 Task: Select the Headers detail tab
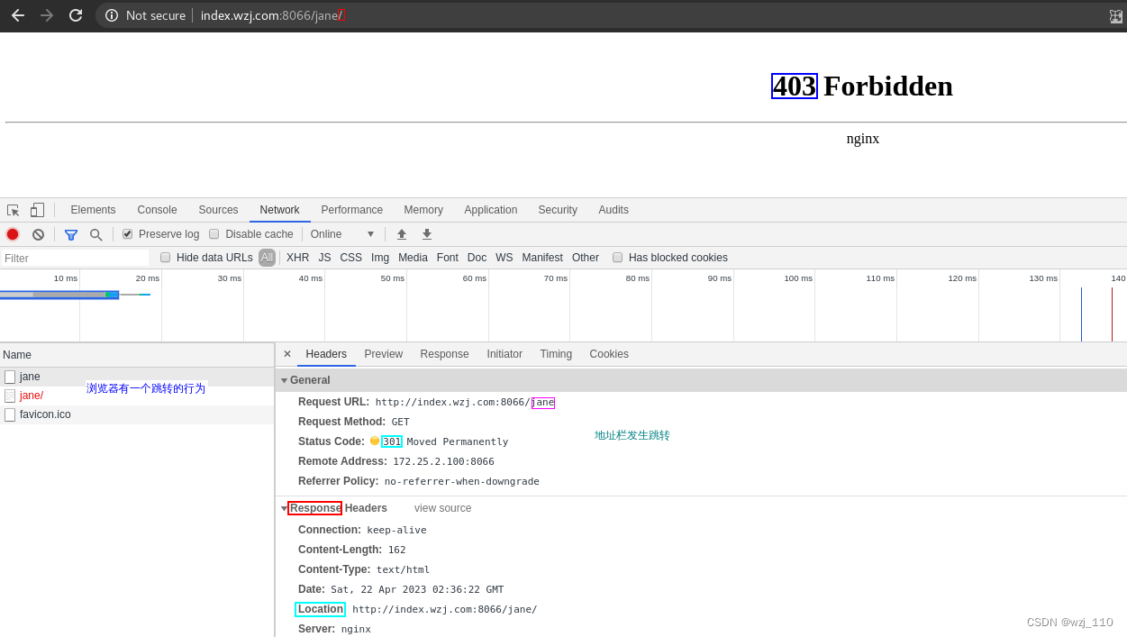[326, 354]
